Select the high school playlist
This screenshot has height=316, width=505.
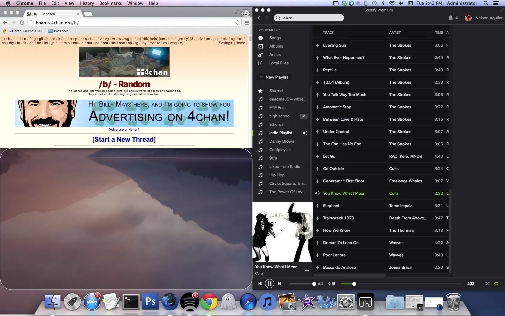pos(280,116)
